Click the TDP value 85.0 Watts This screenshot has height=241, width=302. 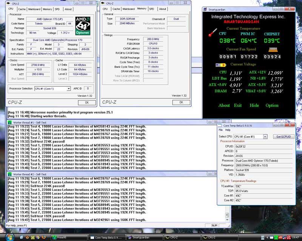click(x=263, y=191)
